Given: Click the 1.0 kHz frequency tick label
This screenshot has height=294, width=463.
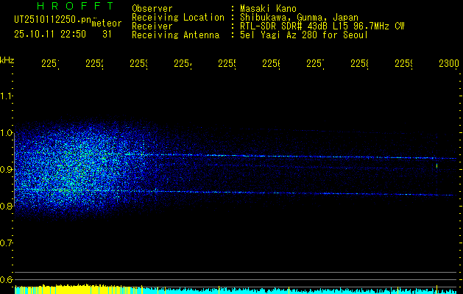Looking at the screenshot, I should pos(6,133).
